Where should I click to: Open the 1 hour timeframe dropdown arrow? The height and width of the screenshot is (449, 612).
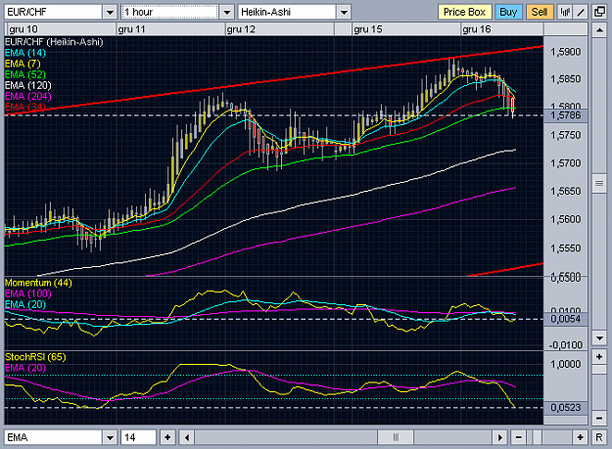click(x=227, y=12)
